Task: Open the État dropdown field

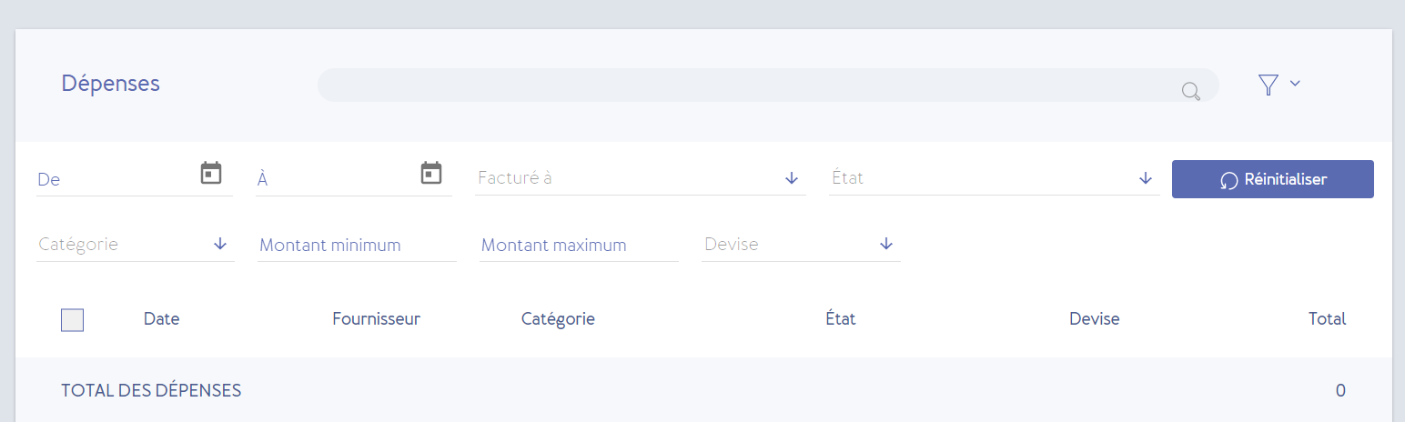Action: [994, 178]
